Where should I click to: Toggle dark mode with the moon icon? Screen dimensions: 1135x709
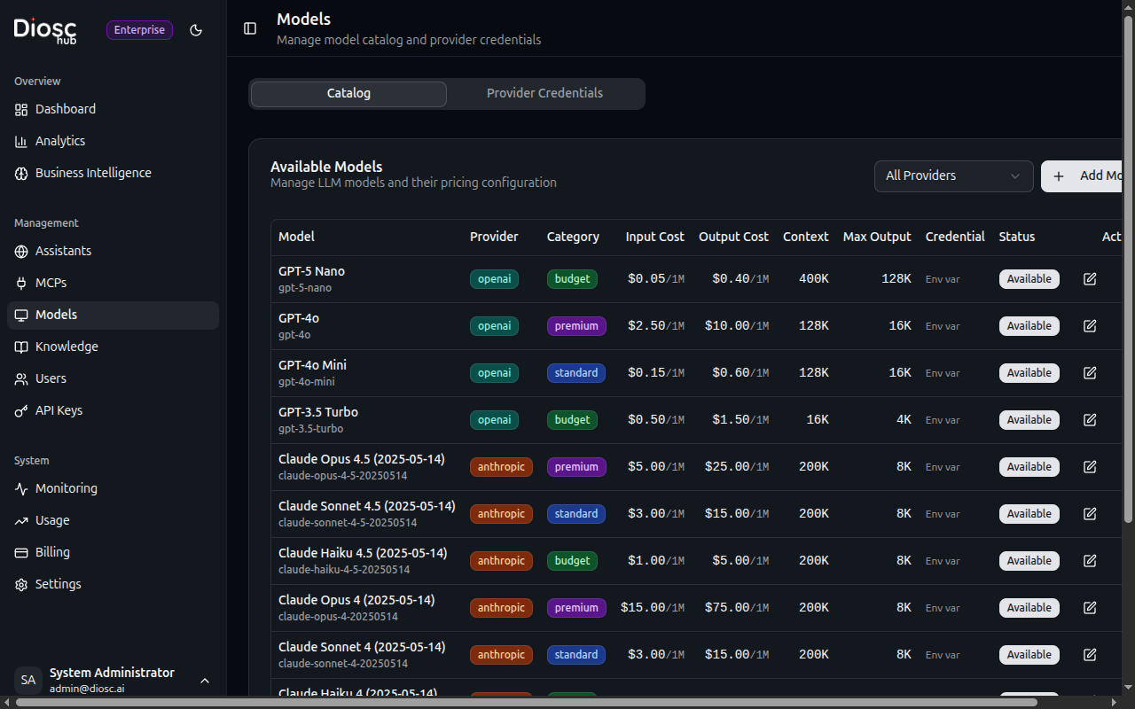196,30
